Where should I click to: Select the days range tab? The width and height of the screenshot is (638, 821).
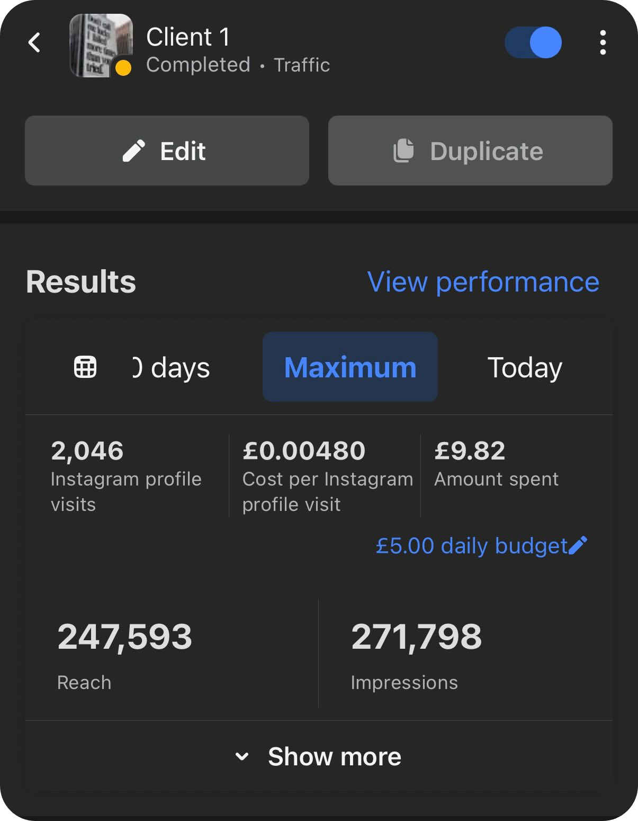(171, 367)
